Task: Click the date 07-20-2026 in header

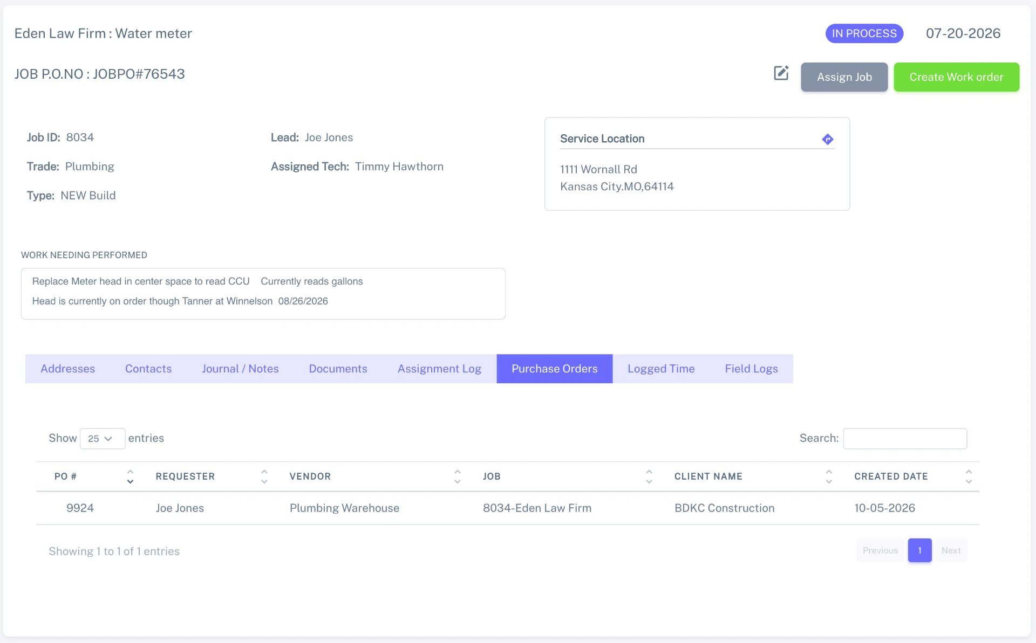Action: (x=963, y=33)
